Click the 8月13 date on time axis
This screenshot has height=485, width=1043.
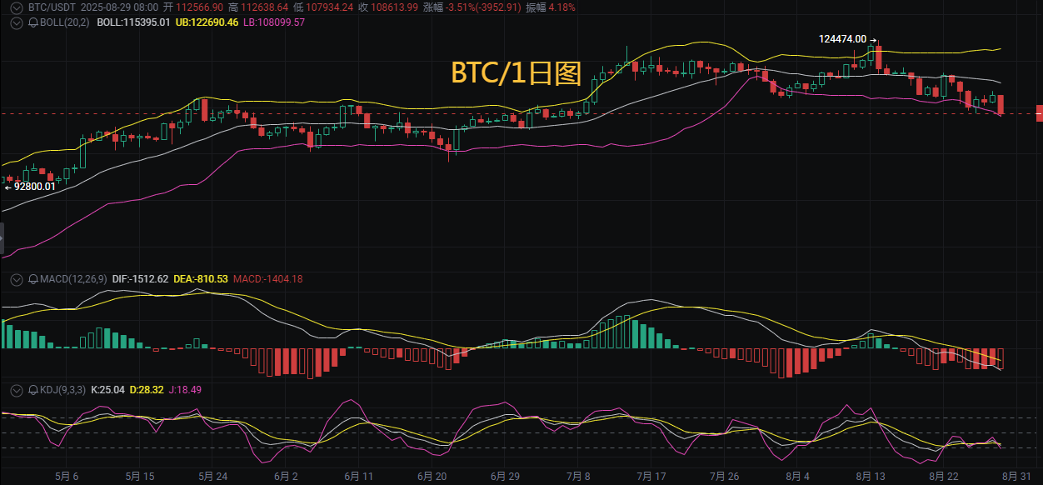point(869,477)
